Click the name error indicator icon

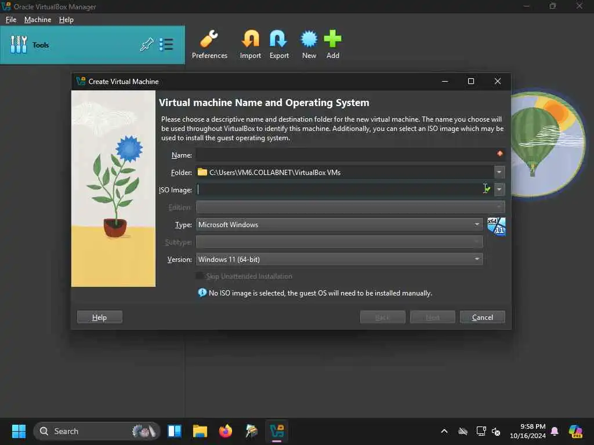coord(499,153)
